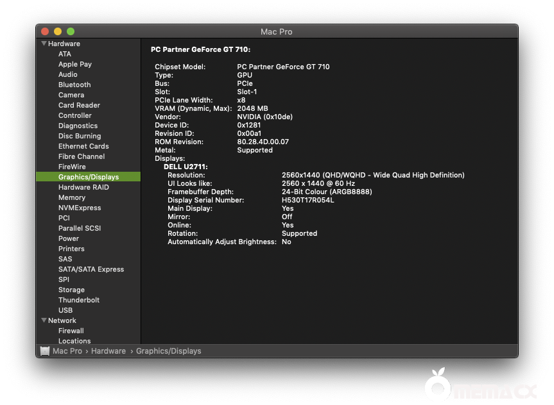Select the DELL U2711 display heading
554x405 pixels.
(186, 167)
